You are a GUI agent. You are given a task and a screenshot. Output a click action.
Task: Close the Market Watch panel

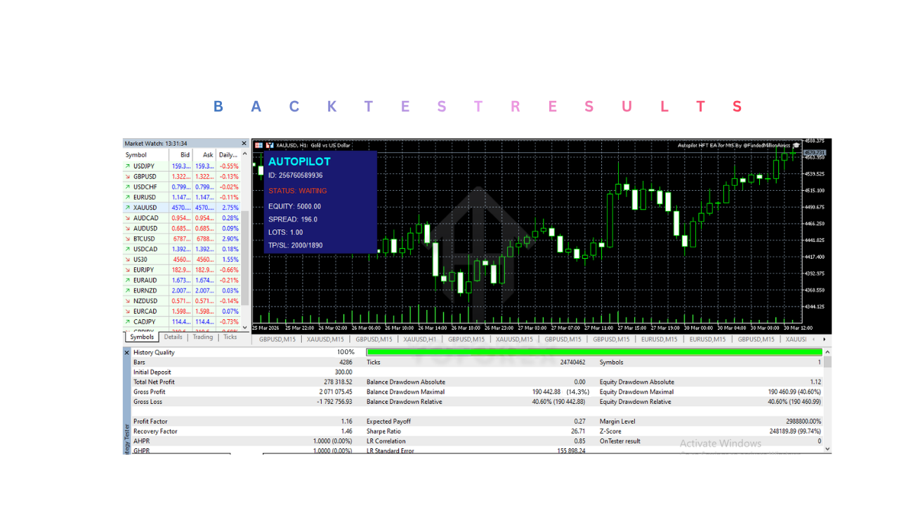(244, 143)
